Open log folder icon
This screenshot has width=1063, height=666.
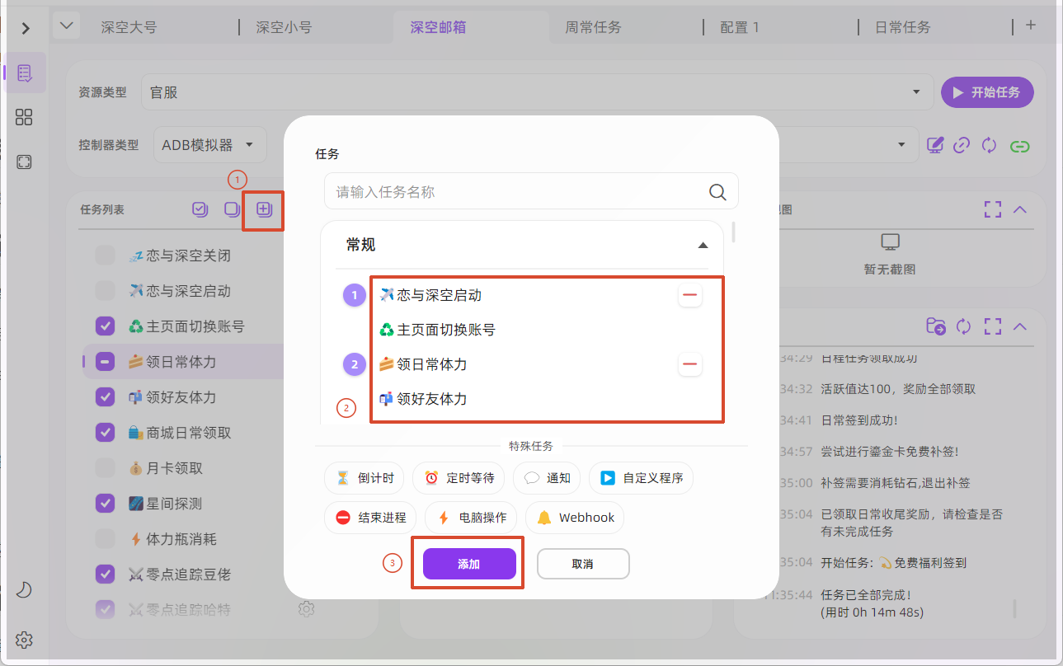click(x=936, y=326)
